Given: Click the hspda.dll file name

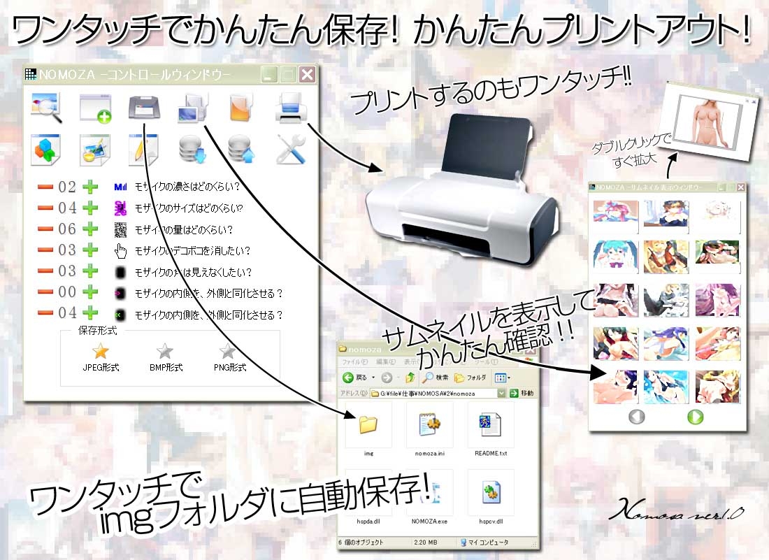Looking at the screenshot, I should (x=368, y=522).
